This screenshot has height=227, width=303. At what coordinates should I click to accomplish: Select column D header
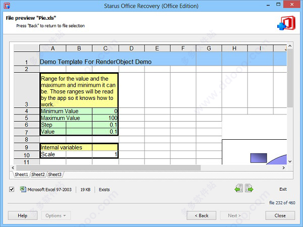tap(132, 48)
